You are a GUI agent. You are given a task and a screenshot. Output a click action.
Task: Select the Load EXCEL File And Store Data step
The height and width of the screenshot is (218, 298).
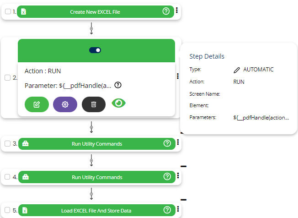coord(96,211)
